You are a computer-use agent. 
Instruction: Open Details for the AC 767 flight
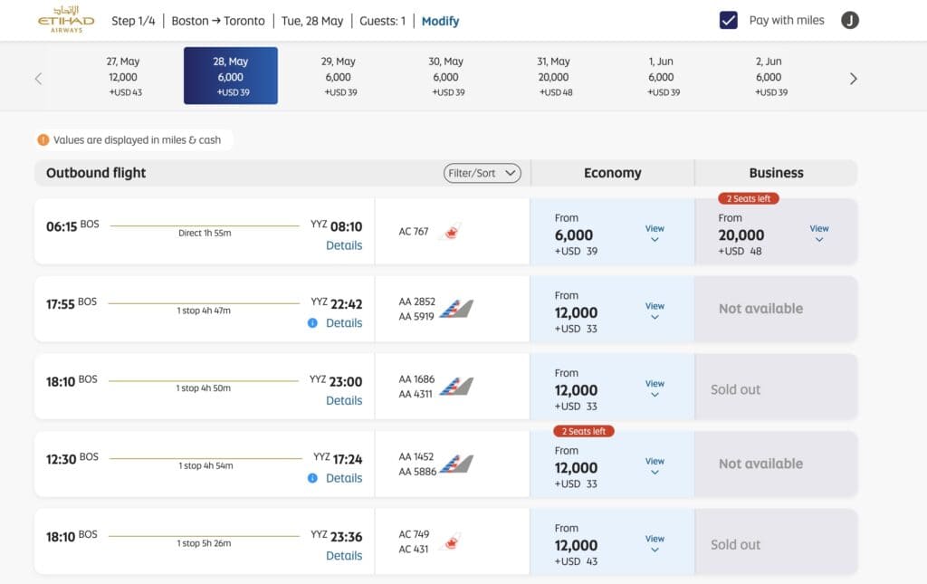coord(344,245)
